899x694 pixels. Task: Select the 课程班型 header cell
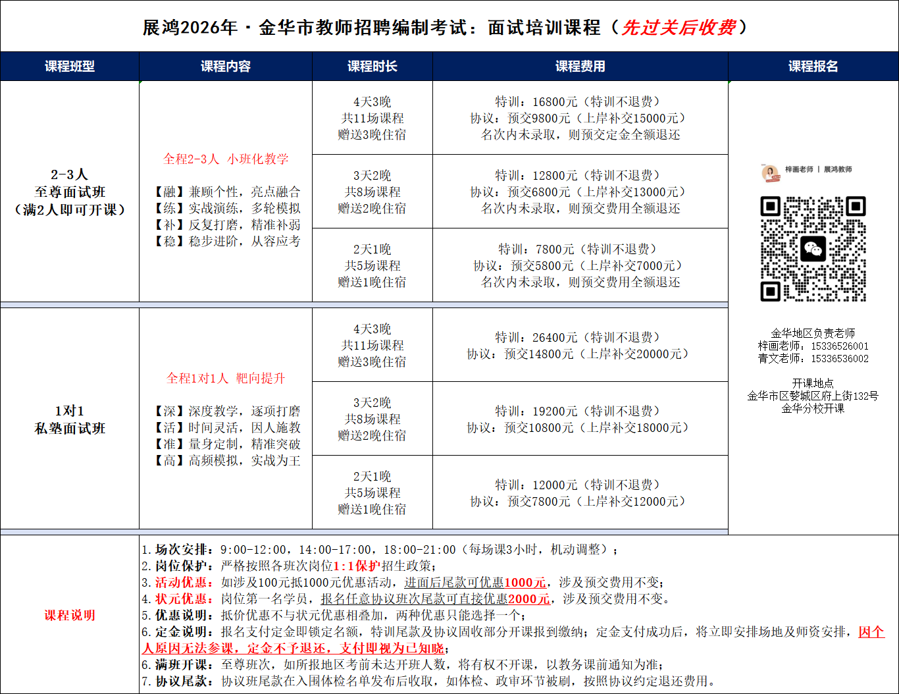[70, 67]
